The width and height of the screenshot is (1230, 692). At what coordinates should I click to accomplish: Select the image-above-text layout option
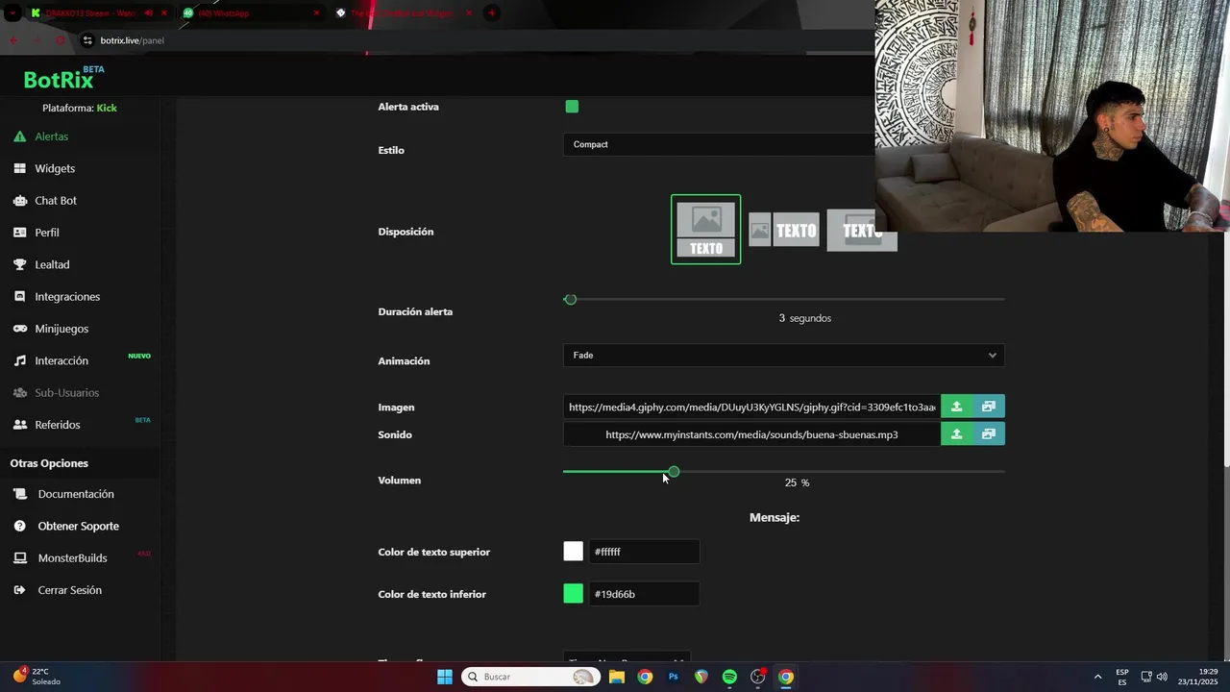(x=706, y=229)
